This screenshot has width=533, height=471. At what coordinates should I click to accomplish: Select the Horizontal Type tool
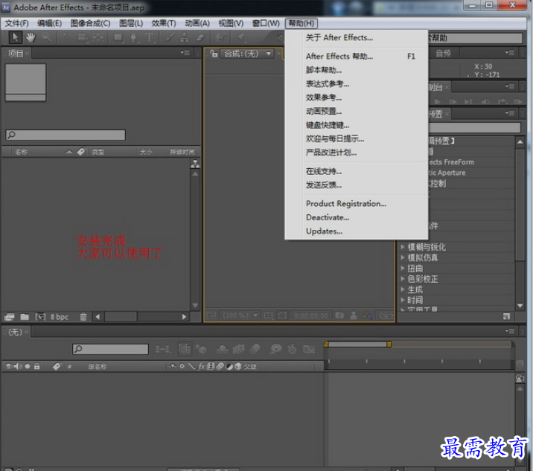point(150,37)
